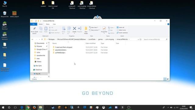Open Anvil to Level DB desktop folder
Screen dimensions: 195x110
coord(53,5)
